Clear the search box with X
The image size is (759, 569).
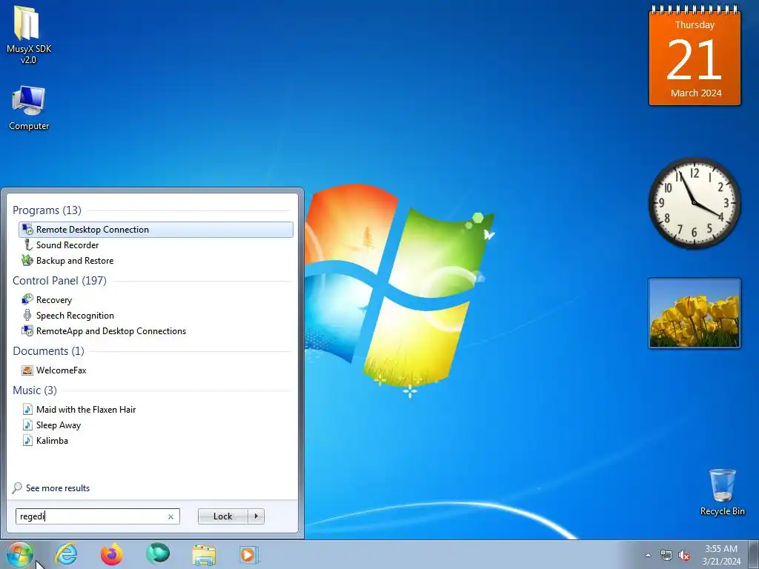pos(171,516)
